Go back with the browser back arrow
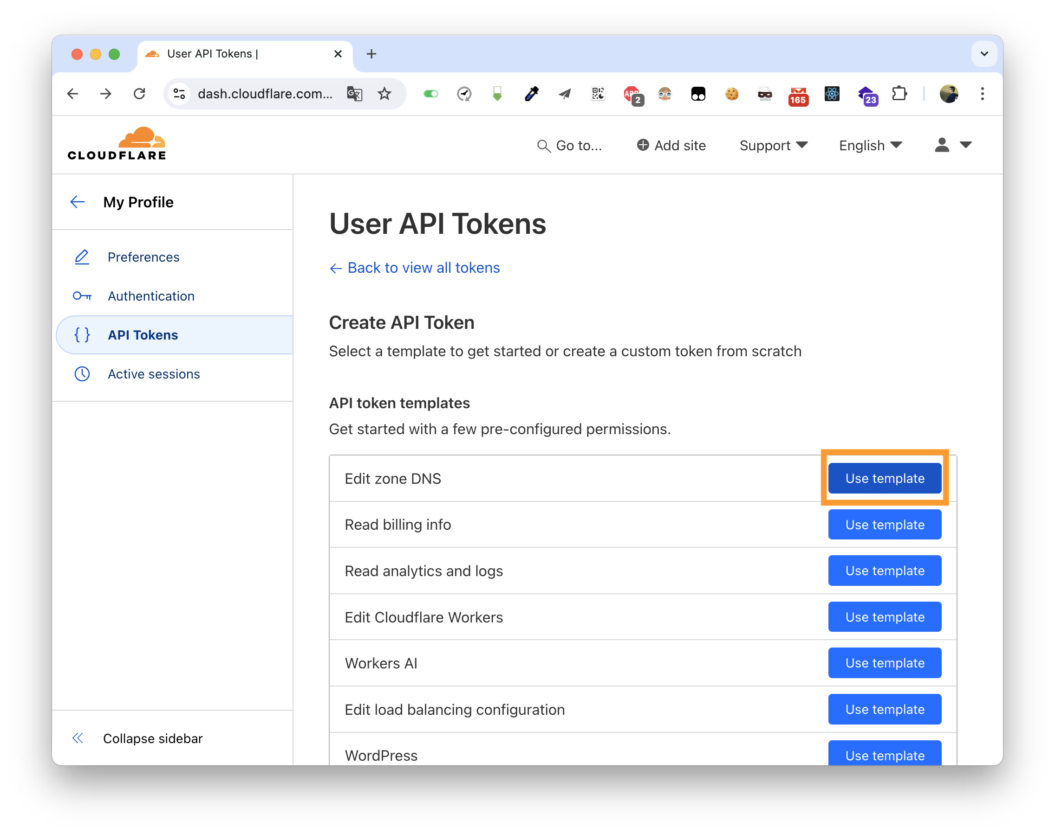Screen dimensions: 1055x834 click(73, 94)
